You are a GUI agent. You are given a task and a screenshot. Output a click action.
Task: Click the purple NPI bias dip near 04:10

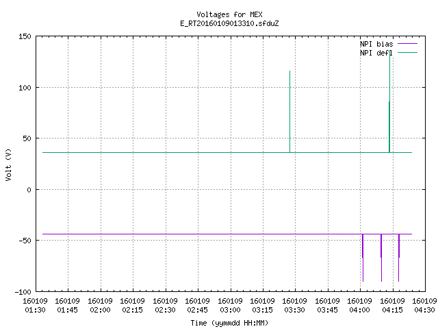coord(381,258)
